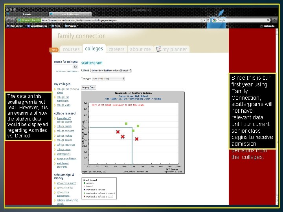283x212 pixels.
Task: Click the home icon right of search box
Action: coord(274,20)
